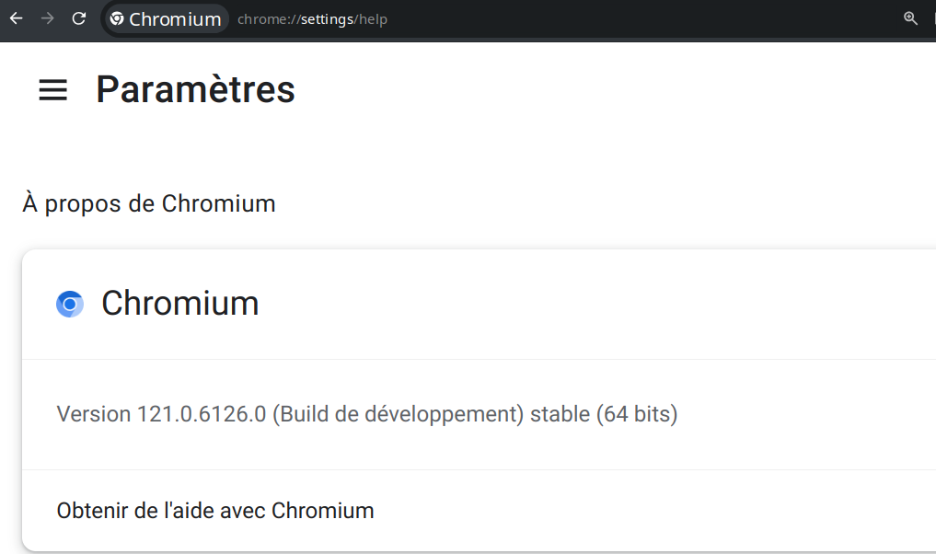Go back with the left arrow button
Image resolution: width=936 pixels, height=554 pixels.
[17, 18]
